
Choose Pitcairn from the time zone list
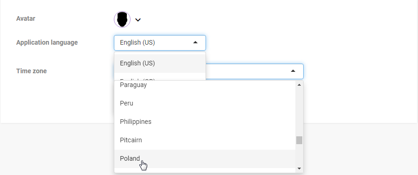[x=205, y=140]
